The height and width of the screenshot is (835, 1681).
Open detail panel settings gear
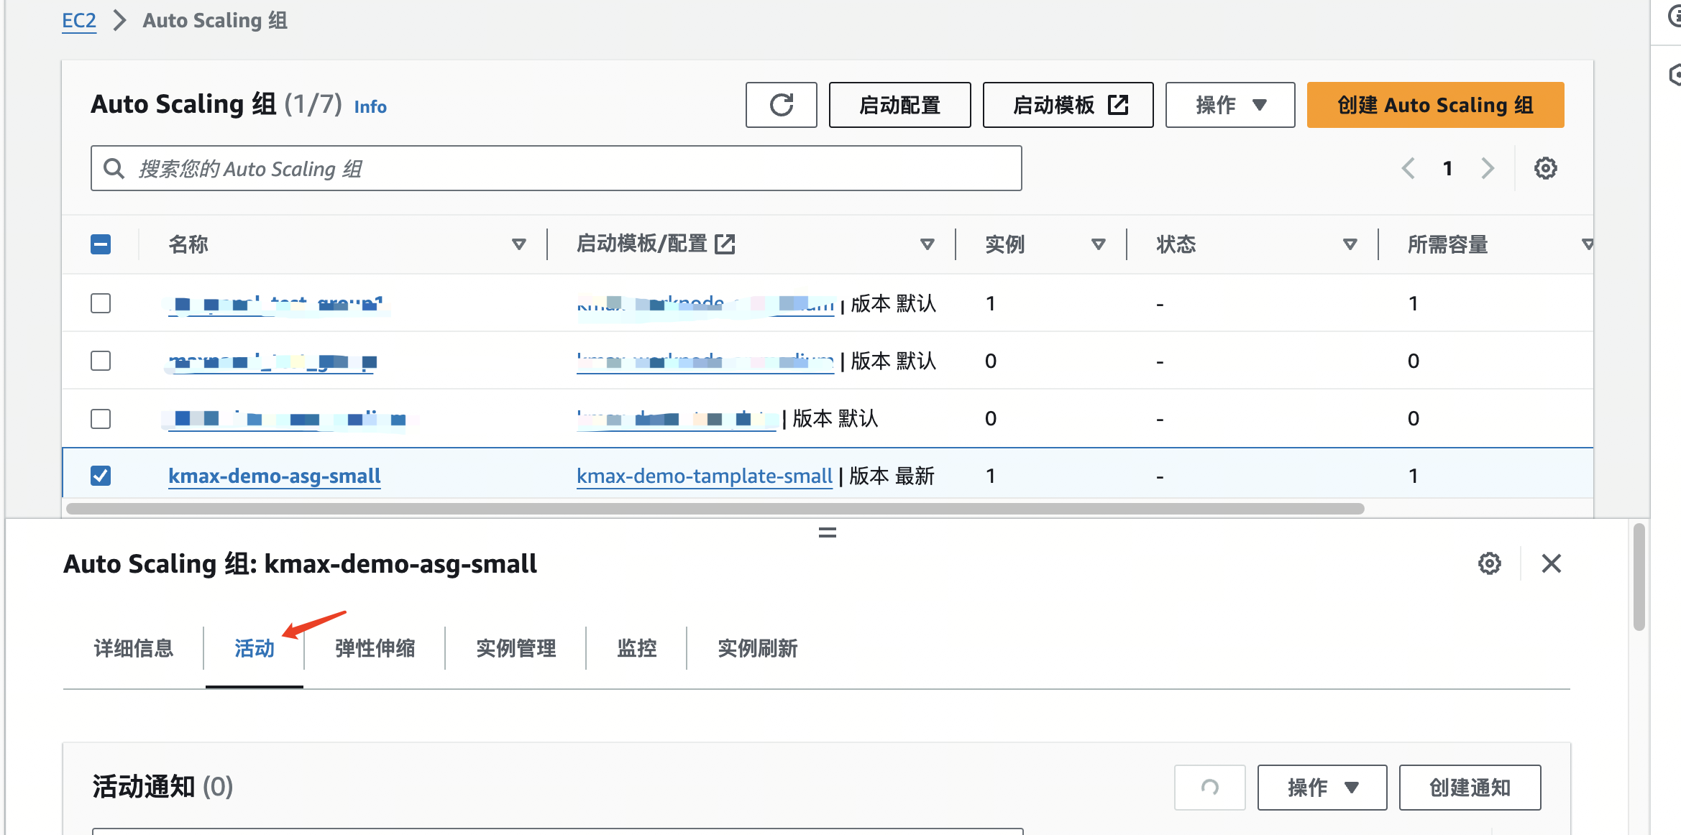point(1489,563)
